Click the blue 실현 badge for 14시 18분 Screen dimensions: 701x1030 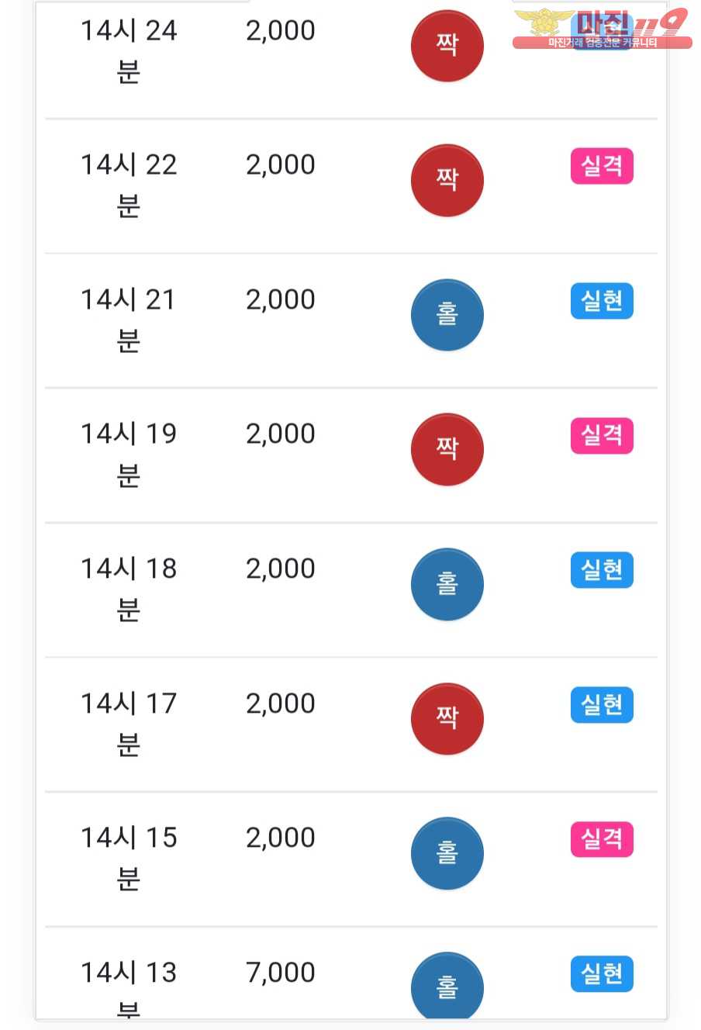[602, 570]
